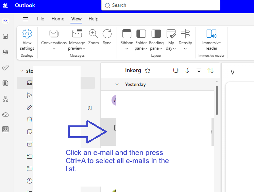
Task: Click the Zoom magnifier icon
Action: [93, 34]
